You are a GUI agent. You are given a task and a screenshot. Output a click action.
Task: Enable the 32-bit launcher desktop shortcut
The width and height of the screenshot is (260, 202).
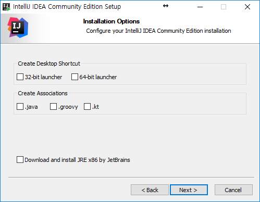[x=20, y=77]
